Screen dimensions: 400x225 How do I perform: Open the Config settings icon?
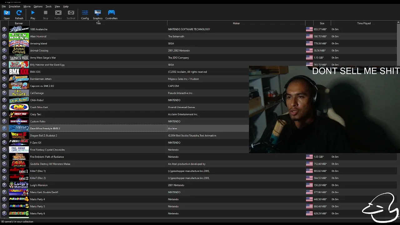click(x=85, y=14)
